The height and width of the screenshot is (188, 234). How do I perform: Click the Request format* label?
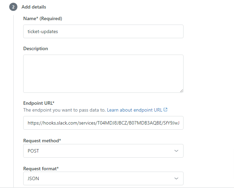(41, 169)
